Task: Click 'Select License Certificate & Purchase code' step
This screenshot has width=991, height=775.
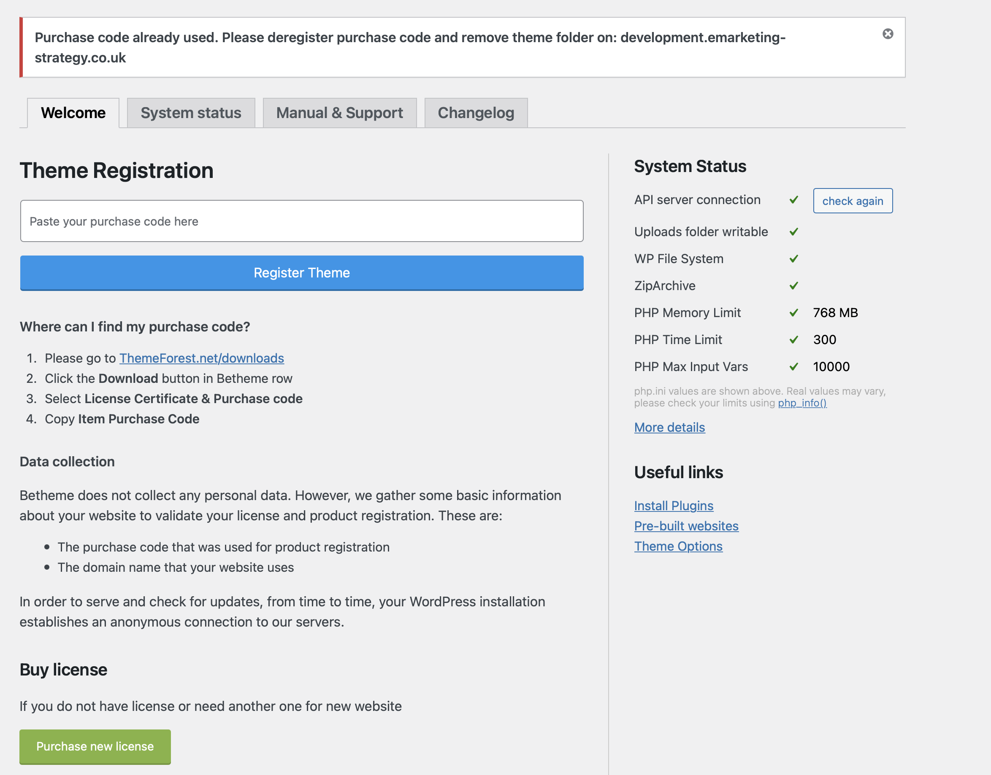Action: 173,398
